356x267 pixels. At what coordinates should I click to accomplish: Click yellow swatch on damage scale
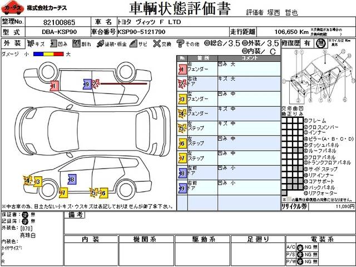tap(48, 54)
